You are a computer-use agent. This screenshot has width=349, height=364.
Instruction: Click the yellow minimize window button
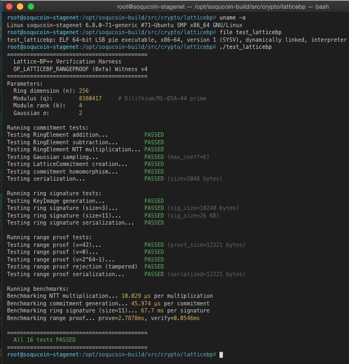pos(20,7)
